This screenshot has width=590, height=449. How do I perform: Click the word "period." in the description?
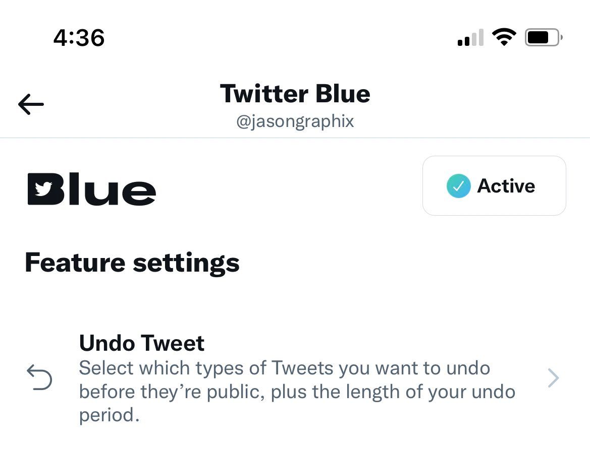click(109, 416)
